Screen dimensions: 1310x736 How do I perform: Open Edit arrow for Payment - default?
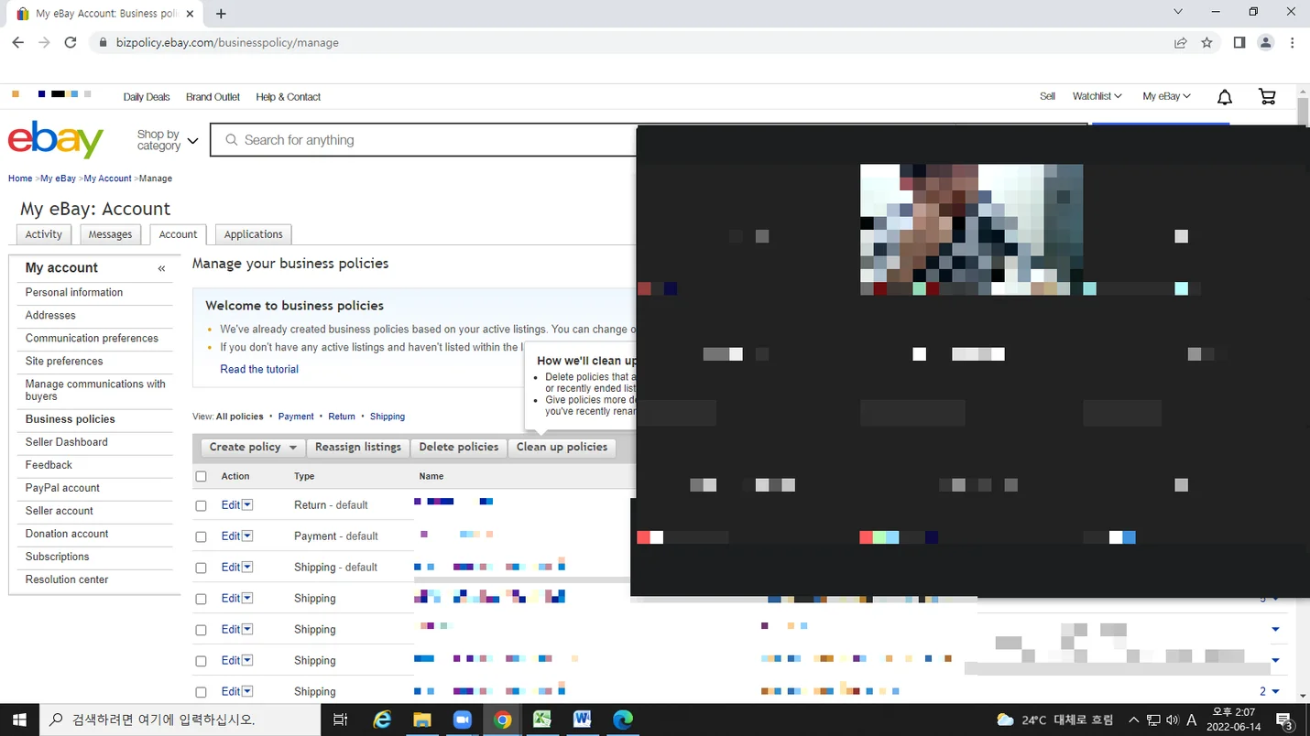tap(247, 536)
